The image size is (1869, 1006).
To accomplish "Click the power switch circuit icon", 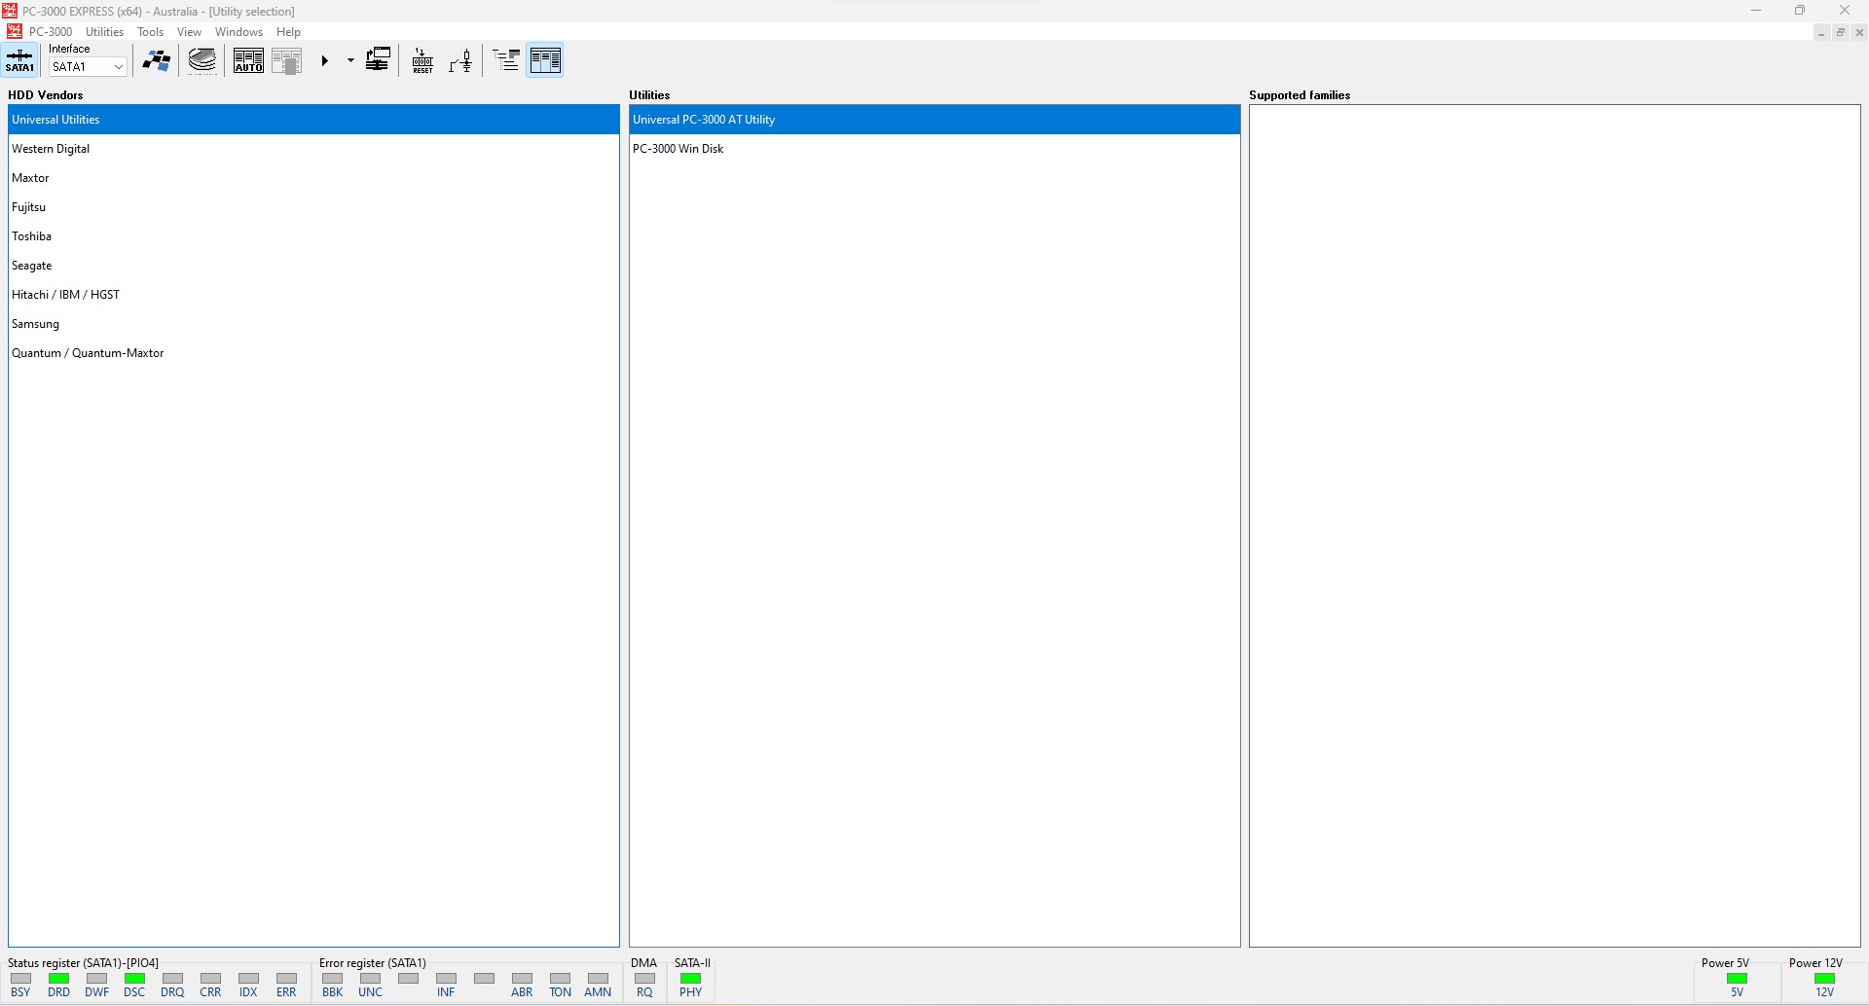I will tap(461, 61).
